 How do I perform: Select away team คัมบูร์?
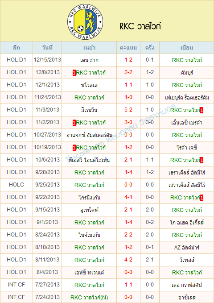click(x=187, y=73)
